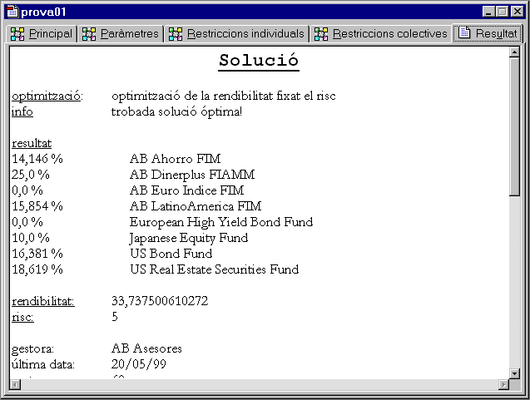Select the Restriccions colectives tab
Screen dimensions: 530x400
(380, 34)
